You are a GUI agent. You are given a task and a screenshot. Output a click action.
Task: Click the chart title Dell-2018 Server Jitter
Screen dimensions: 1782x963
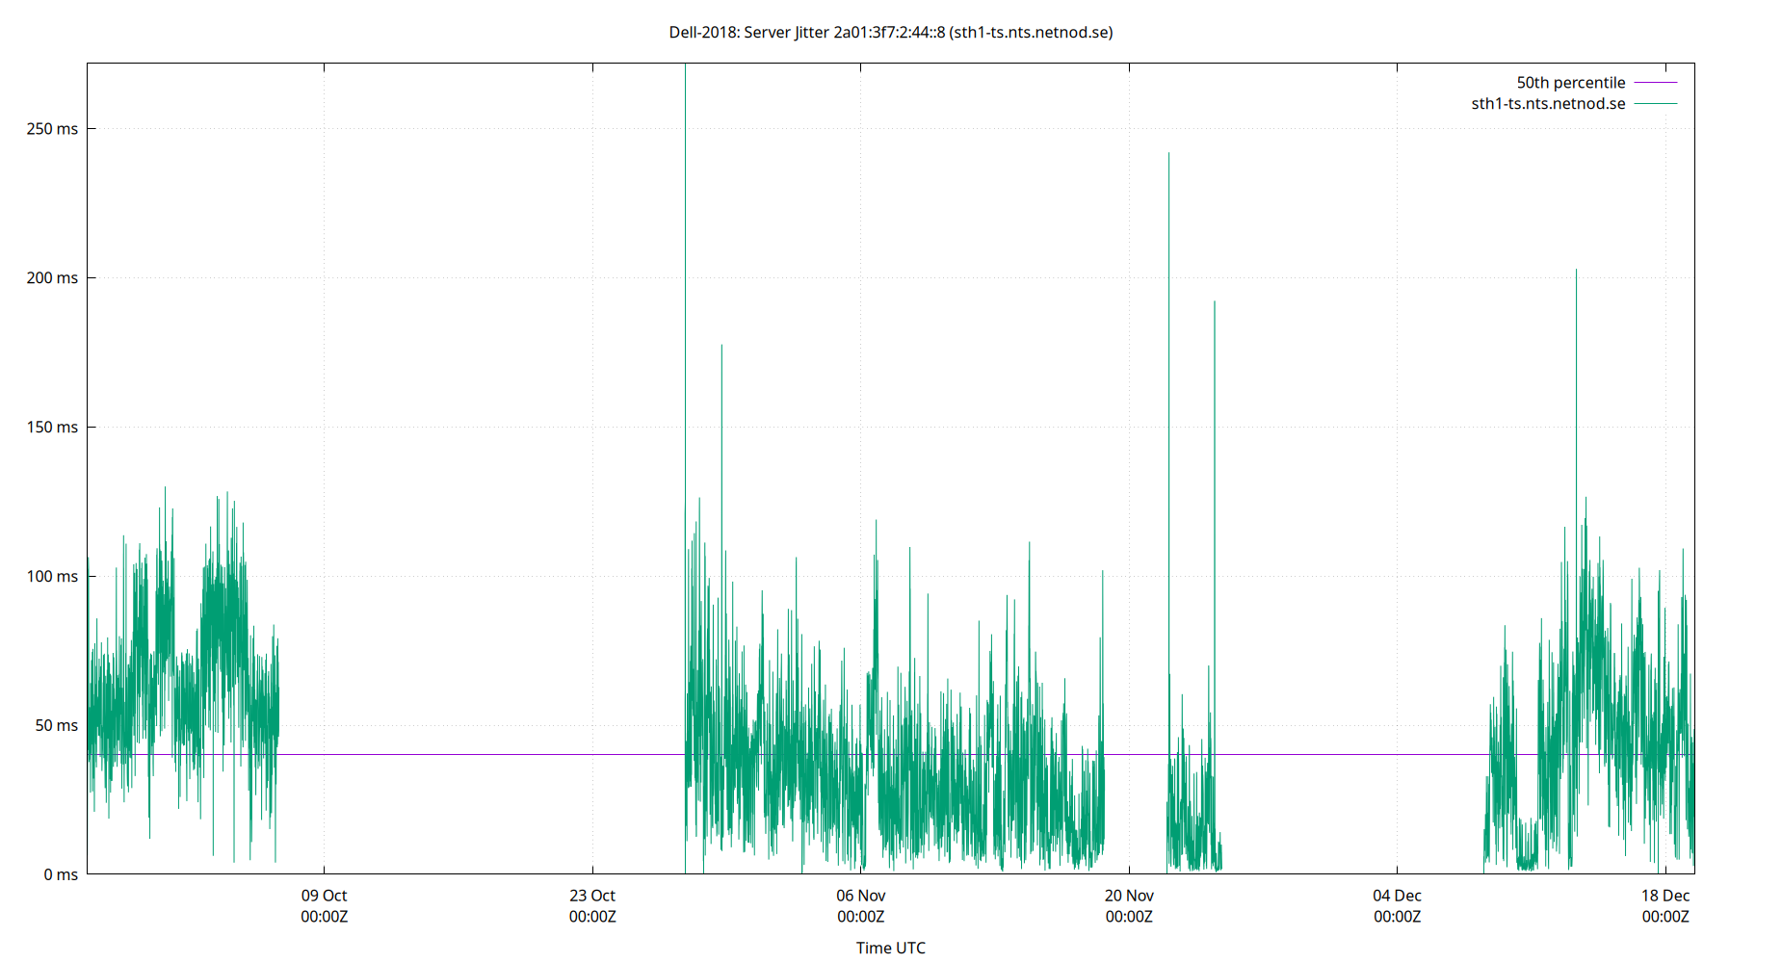tap(891, 32)
